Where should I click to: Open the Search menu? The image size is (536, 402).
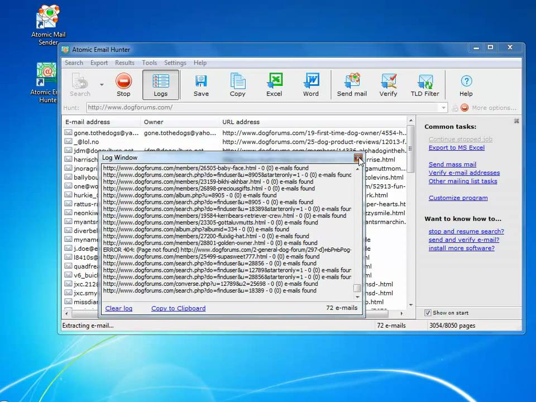74,63
